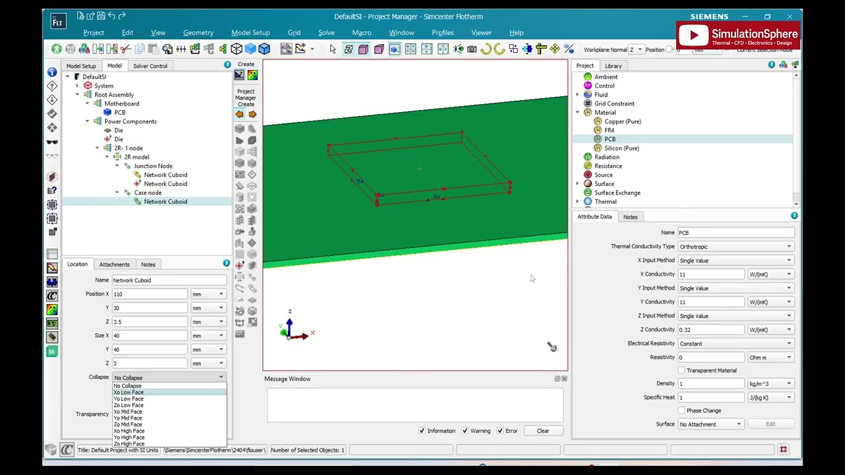Open the Geometry menu

198,32
